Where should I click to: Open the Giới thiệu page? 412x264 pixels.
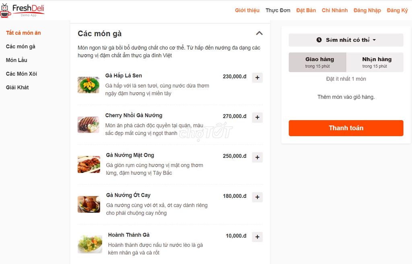coord(247,10)
